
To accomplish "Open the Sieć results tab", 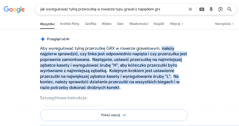I will [x=120, y=24].
